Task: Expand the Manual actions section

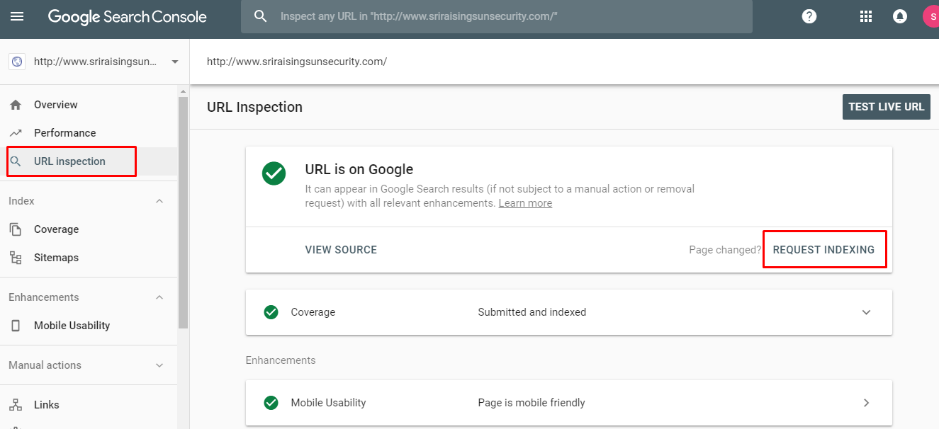Action: point(159,365)
